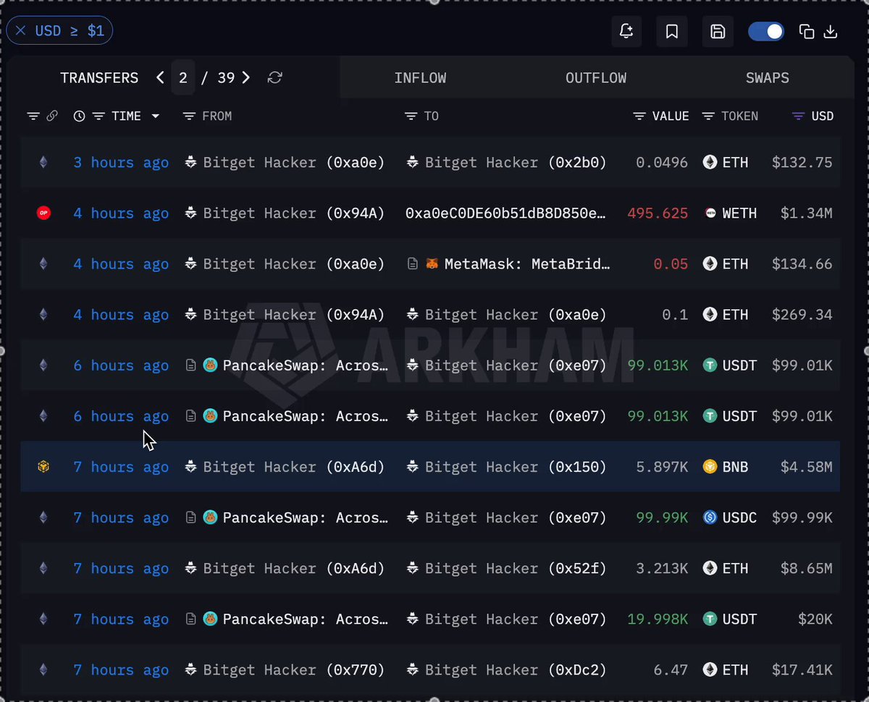The image size is (869, 702).
Task: Go to next transfers page
Action: point(246,77)
